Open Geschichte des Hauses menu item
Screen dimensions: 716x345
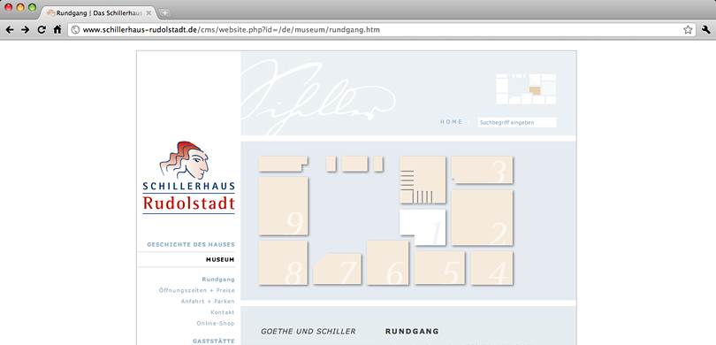click(x=191, y=244)
